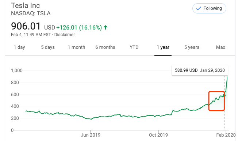The width and height of the screenshot is (242, 141).
Task: Click the red highlighted box on chart
Action: point(216,101)
